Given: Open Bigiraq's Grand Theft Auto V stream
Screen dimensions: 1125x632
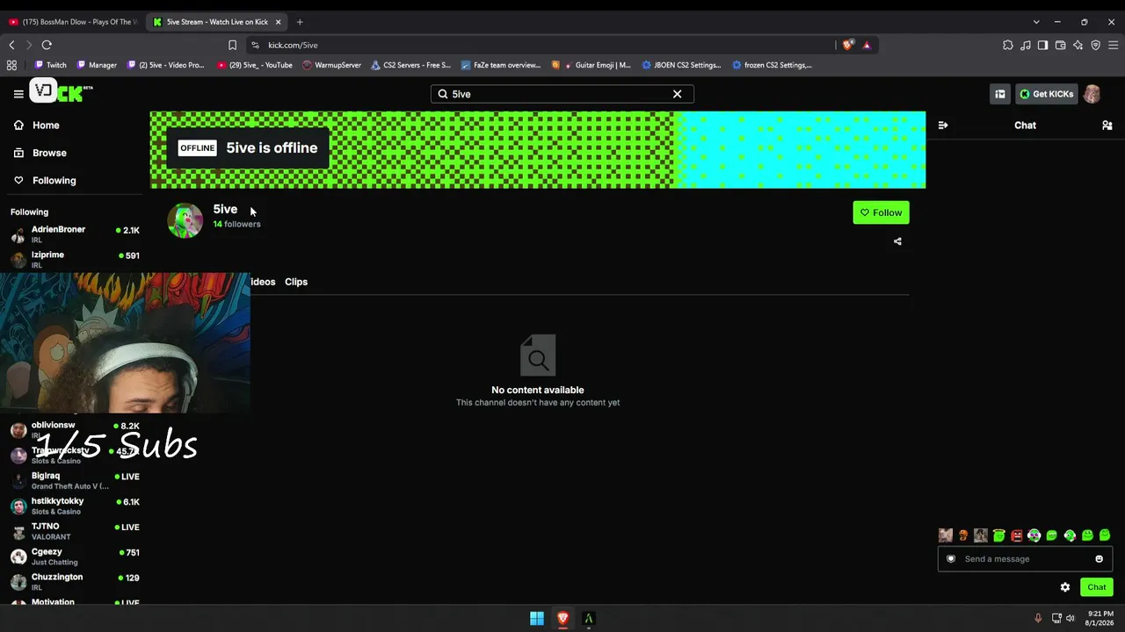Looking at the screenshot, I should [75, 480].
